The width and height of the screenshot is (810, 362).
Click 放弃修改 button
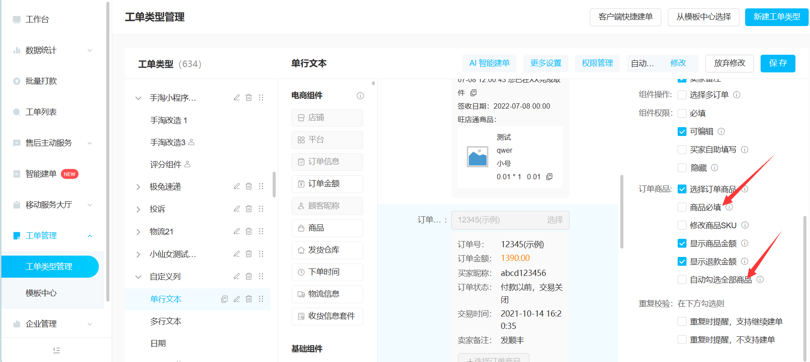point(730,64)
